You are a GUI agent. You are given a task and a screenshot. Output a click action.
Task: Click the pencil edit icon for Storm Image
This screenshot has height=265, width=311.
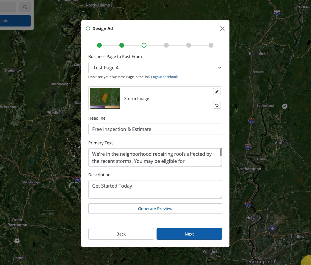[217, 92]
